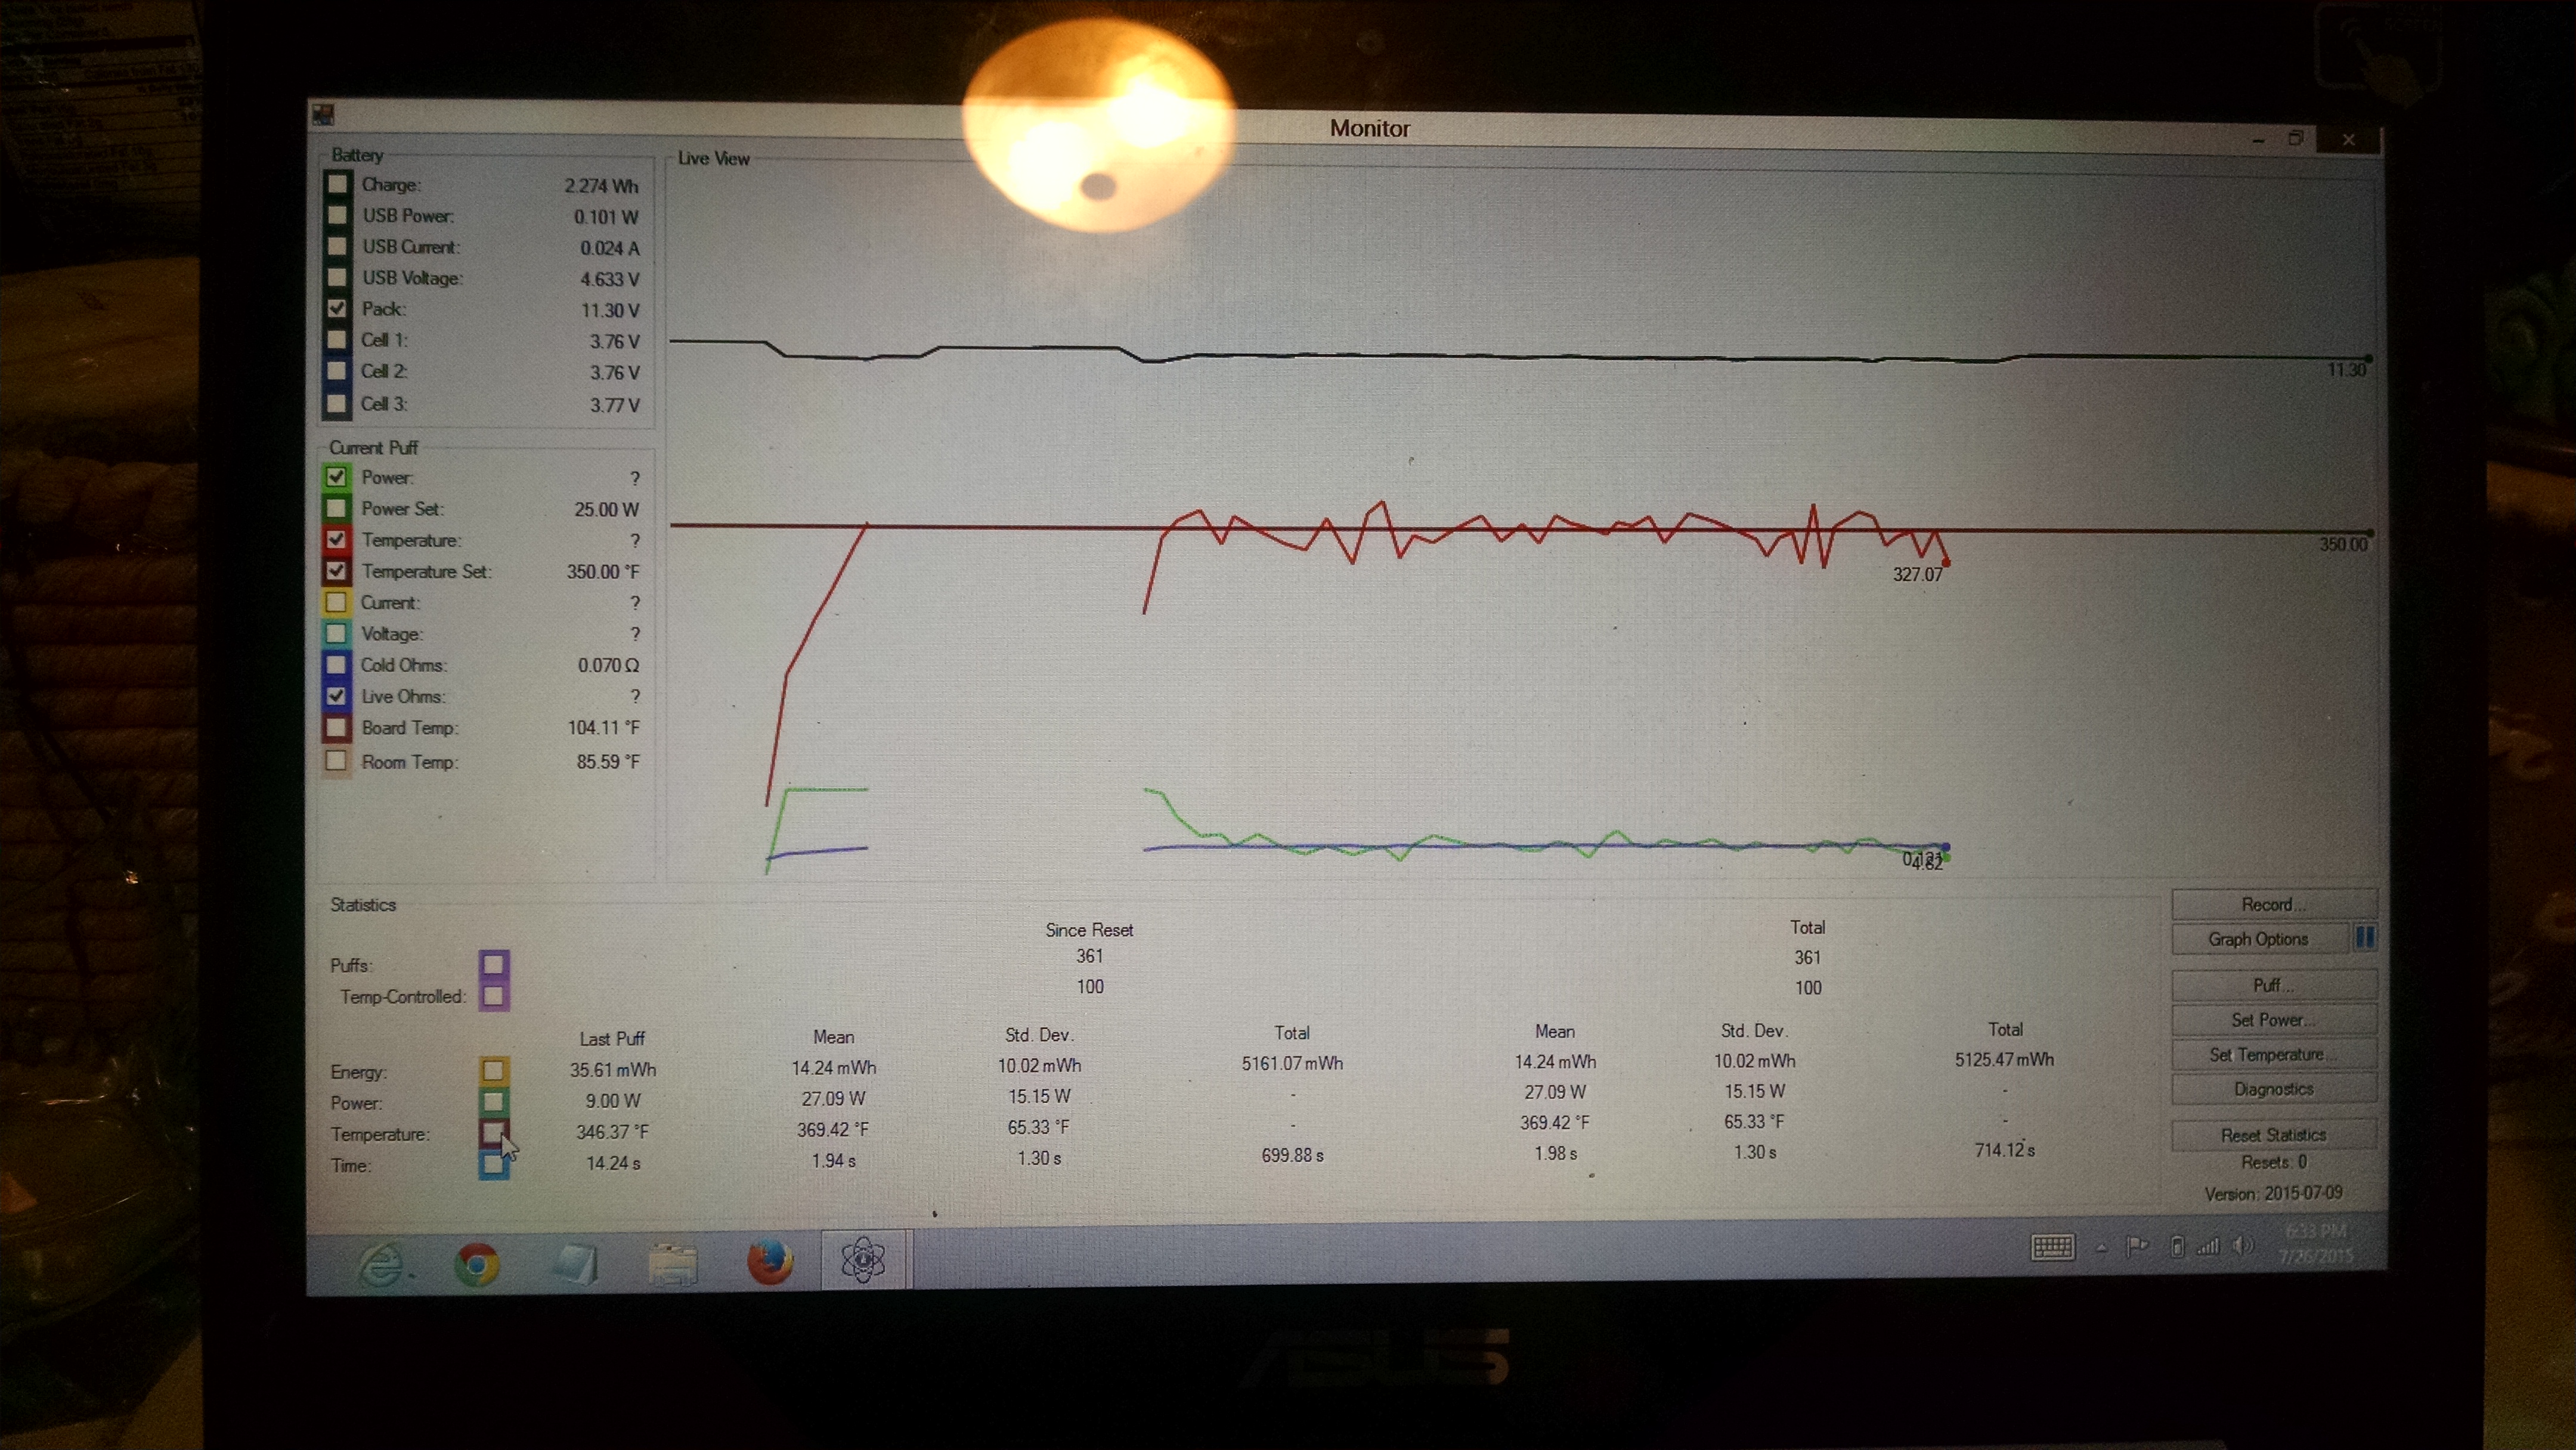Toggle the Live Ohms checkbox
Viewport: 2576px width, 1450px height.
click(x=336, y=696)
